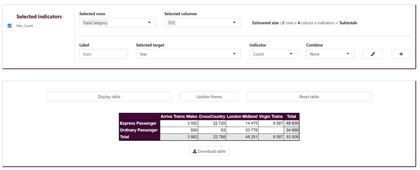The height and width of the screenshot is (170, 420).
Task: Uncheck the Year_Count indicator checkbox
Action: (10, 26)
